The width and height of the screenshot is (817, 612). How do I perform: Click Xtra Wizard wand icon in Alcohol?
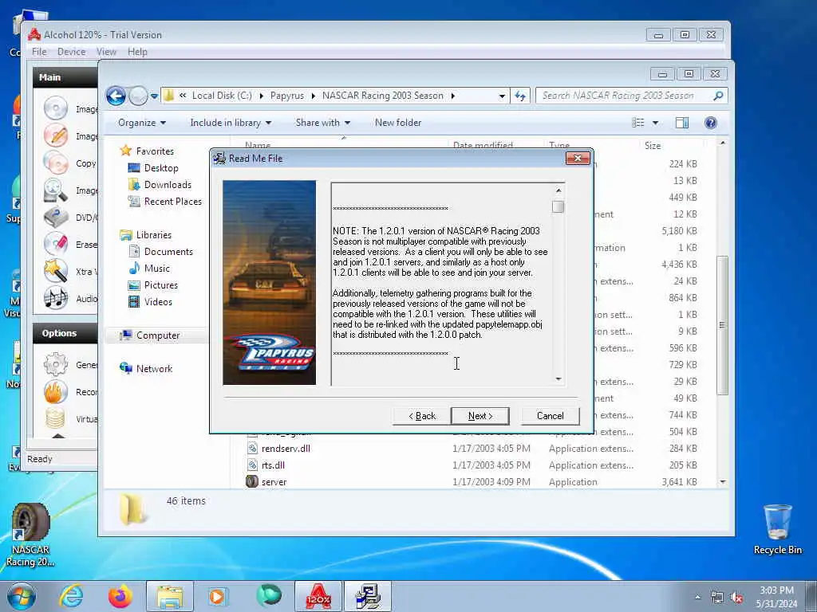point(56,271)
